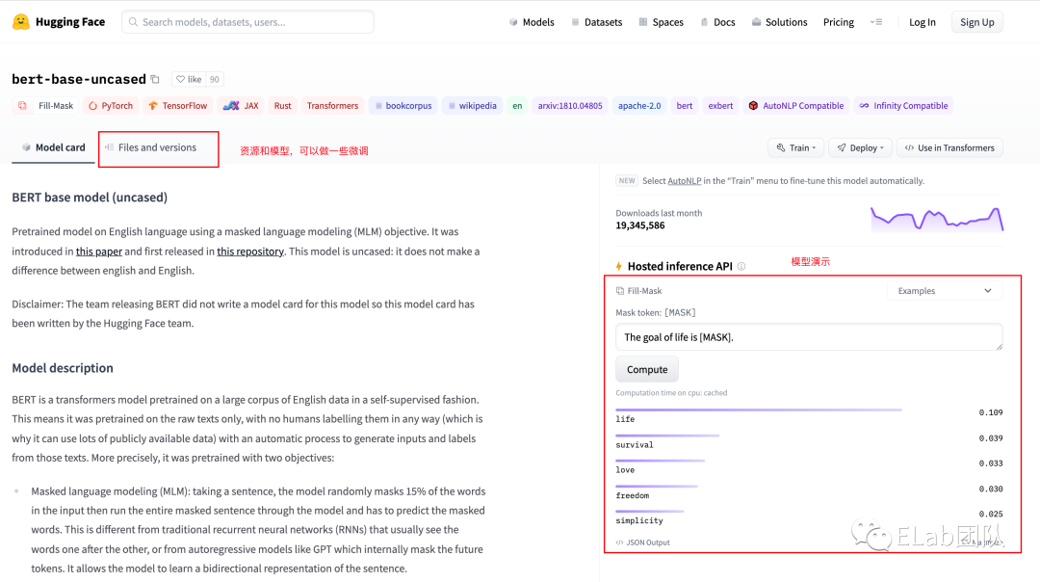Click the Log In link
The width and height of the screenshot is (1040, 582).
click(922, 22)
